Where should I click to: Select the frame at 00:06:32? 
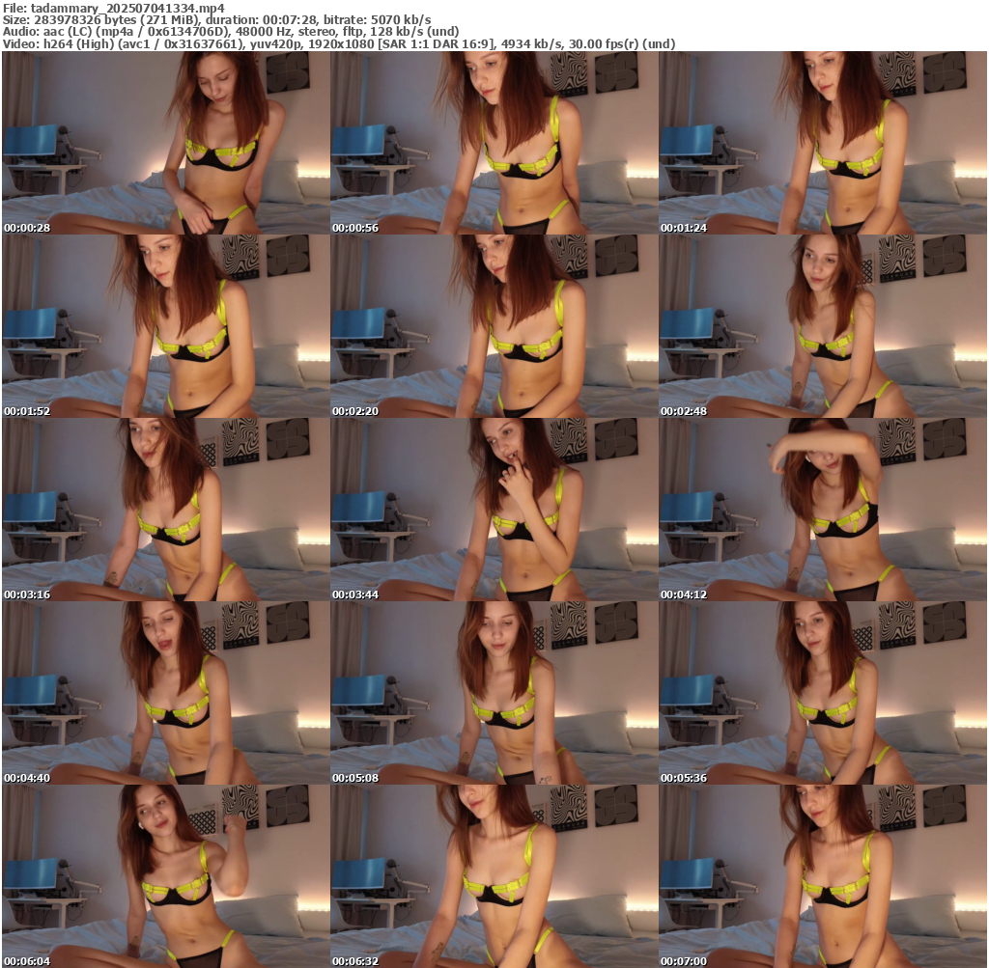[494, 876]
